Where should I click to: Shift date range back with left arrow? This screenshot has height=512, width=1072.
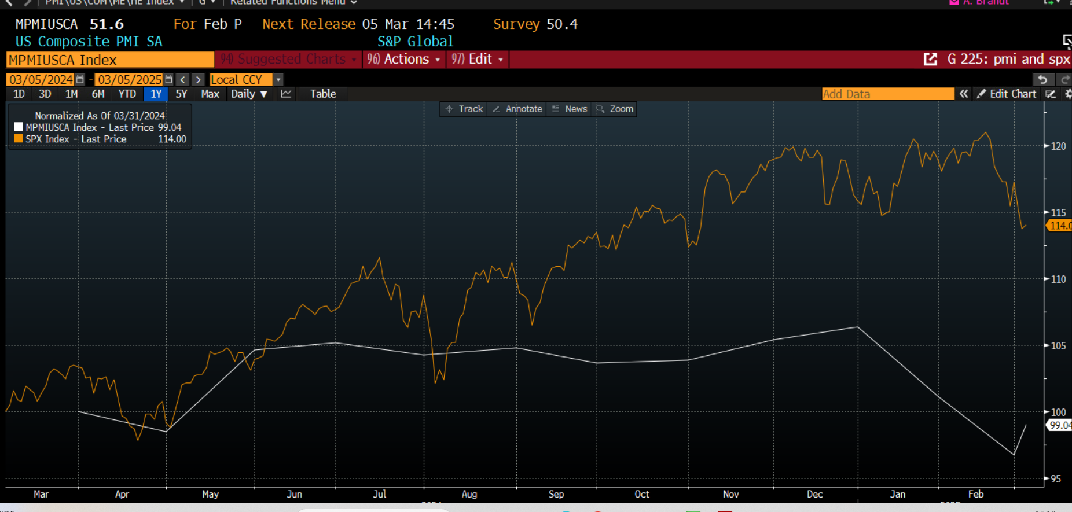182,80
